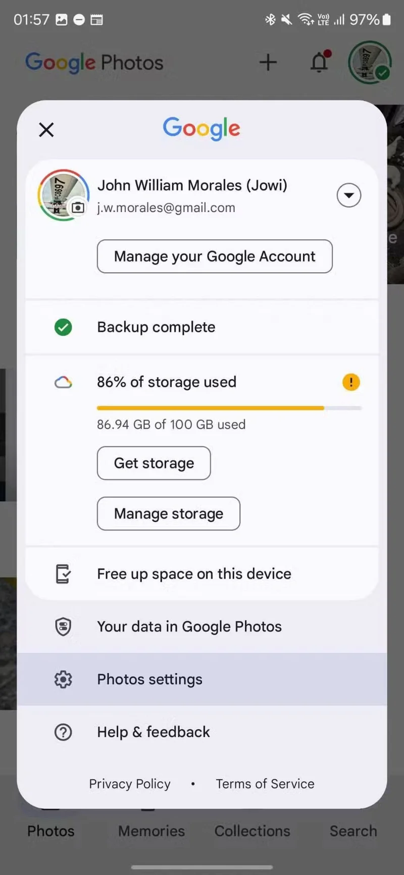The width and height of the screenshot is (404, 875).
Task: Switch to the Collections tab
Action: [252, 831]
